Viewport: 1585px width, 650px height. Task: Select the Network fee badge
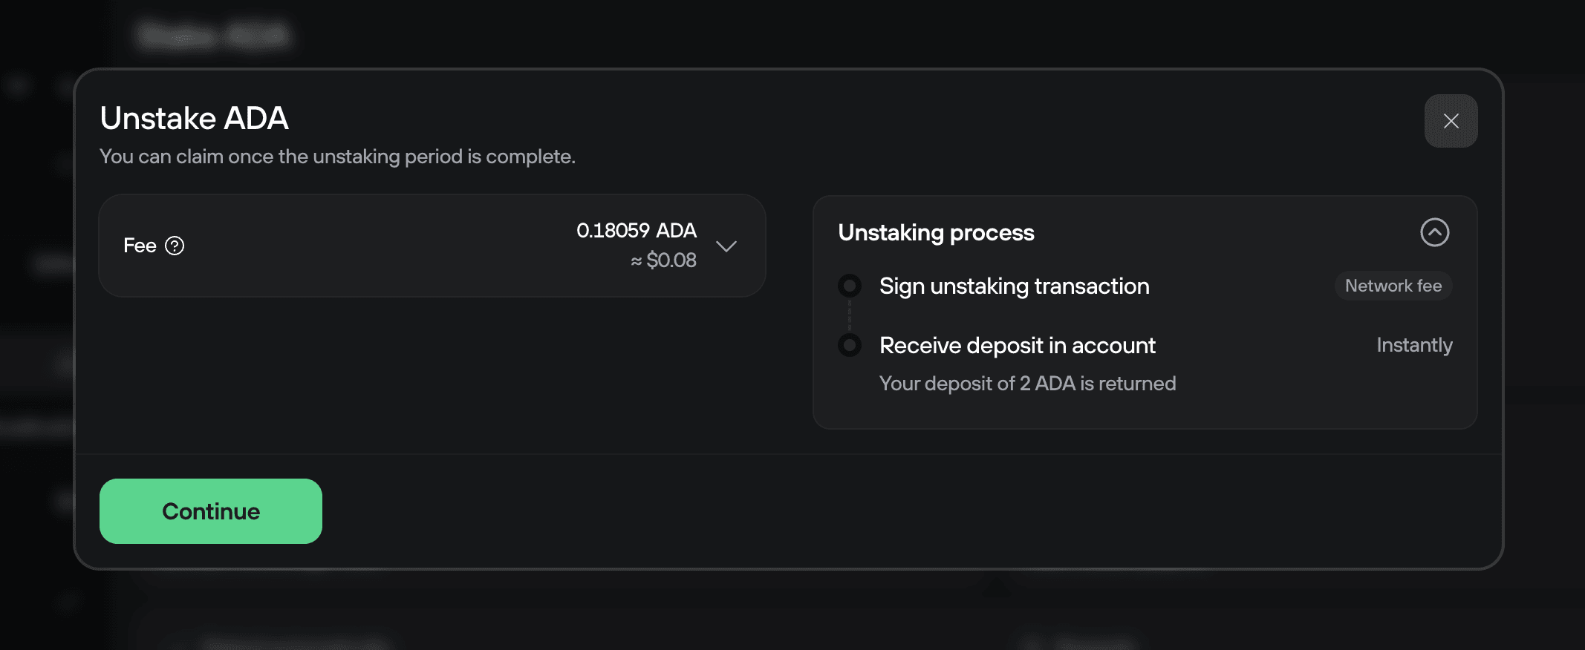1393,286
